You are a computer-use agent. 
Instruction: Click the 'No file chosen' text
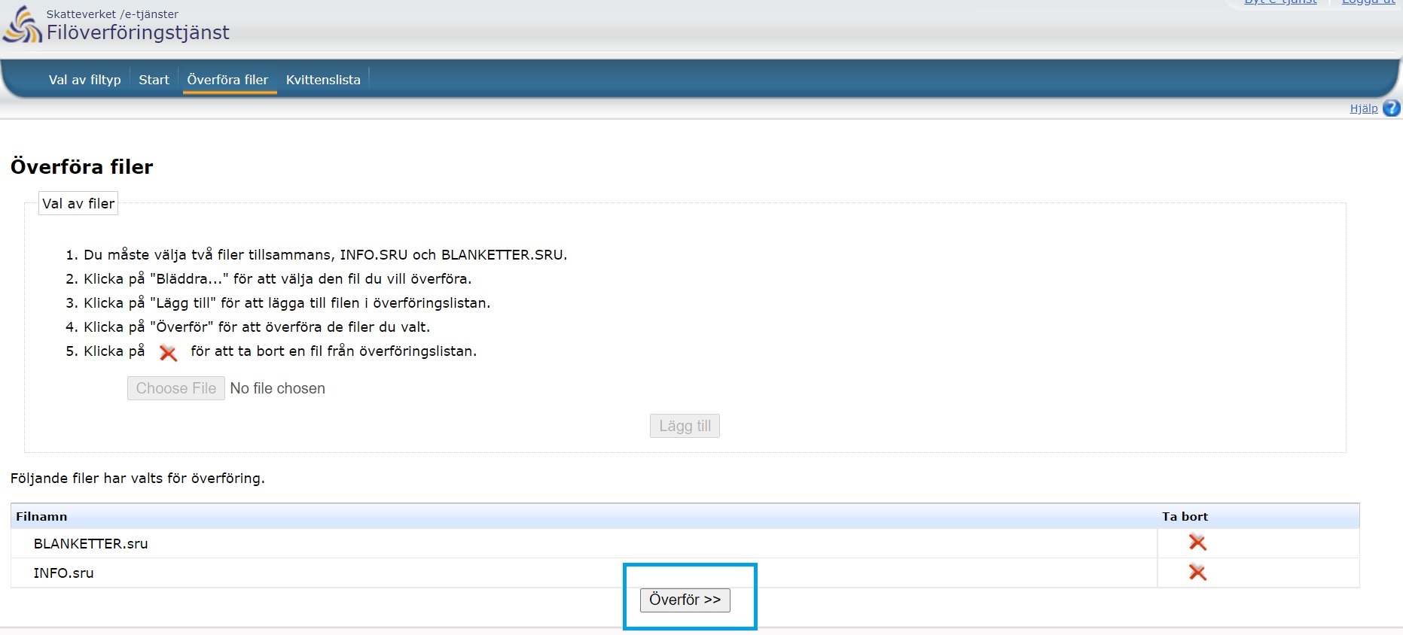point(278,388)
